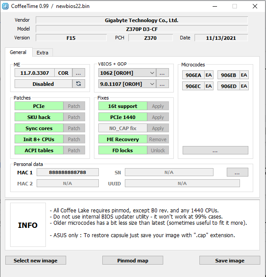Click the ME refresh icon beside Disabled
The height and width of the screenshot is (277, 266).
(79, 84)
